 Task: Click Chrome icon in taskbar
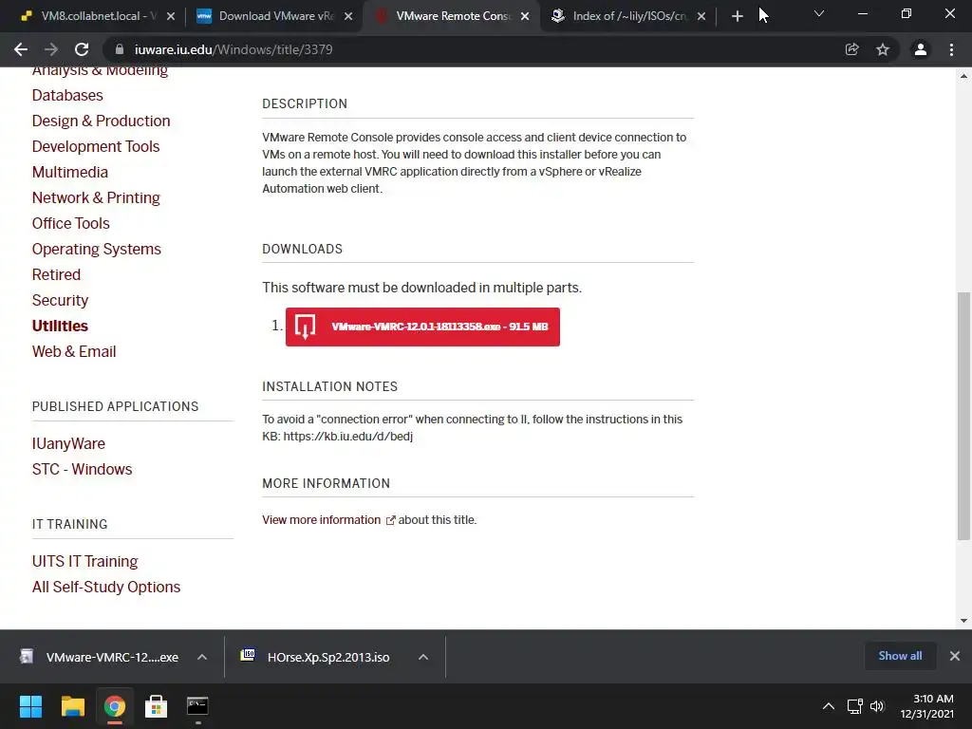[114, 706]
